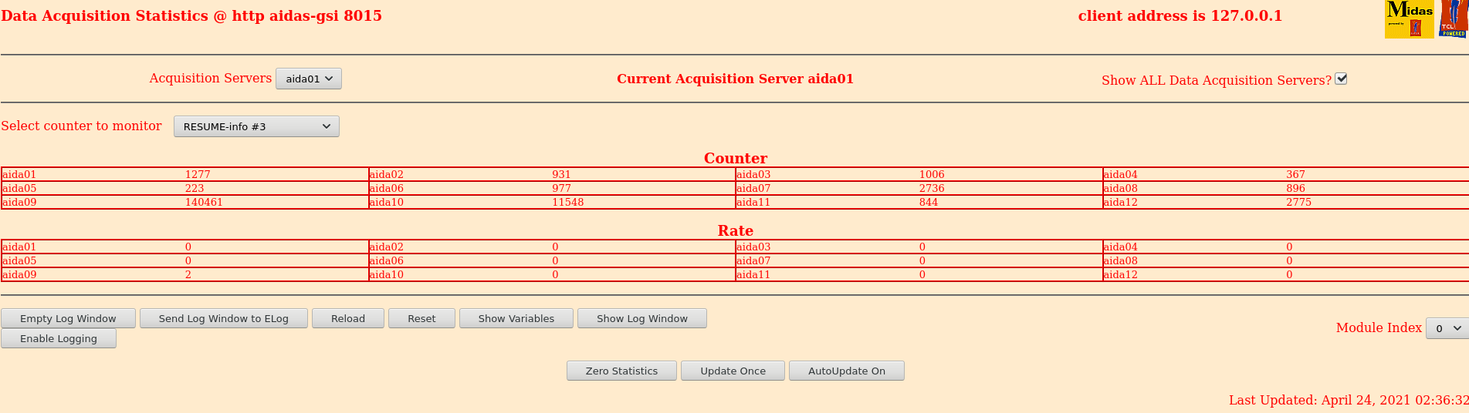Enable Logging via its button
The image size is (1469, 413).
(x=59, y=338)
